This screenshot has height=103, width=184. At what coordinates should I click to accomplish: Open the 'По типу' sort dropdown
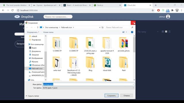click(x=148, y=32)
